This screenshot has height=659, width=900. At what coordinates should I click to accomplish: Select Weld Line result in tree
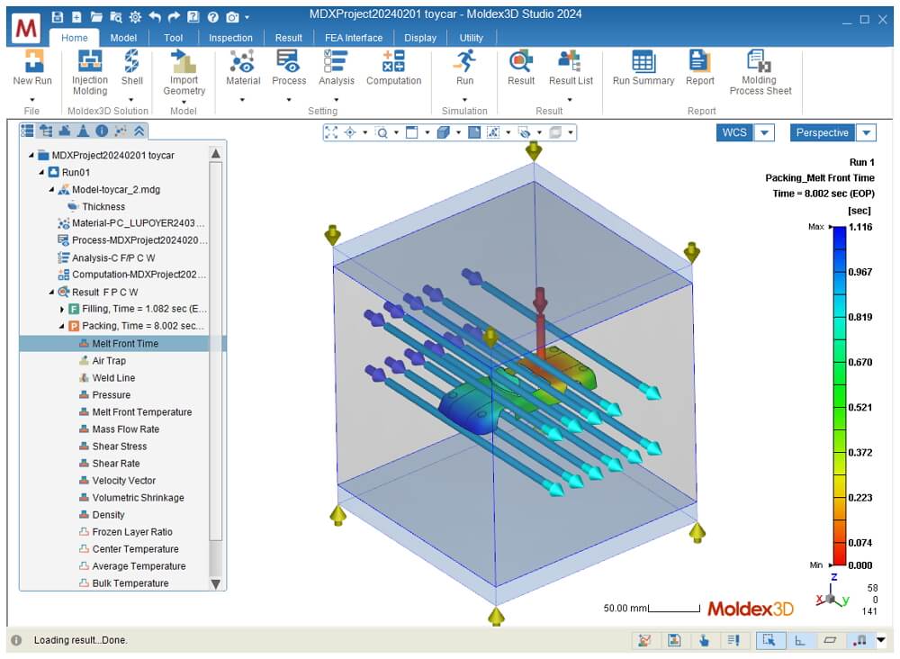tap(113, 378)
